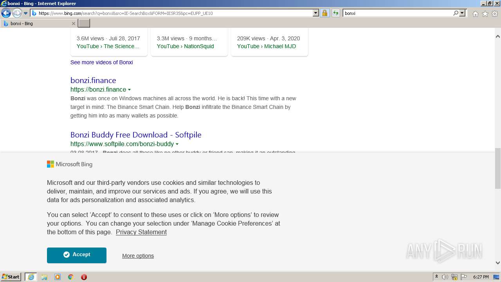
Task: Open the recent pages dropdown arrow
Action: [x=25, y=13]
